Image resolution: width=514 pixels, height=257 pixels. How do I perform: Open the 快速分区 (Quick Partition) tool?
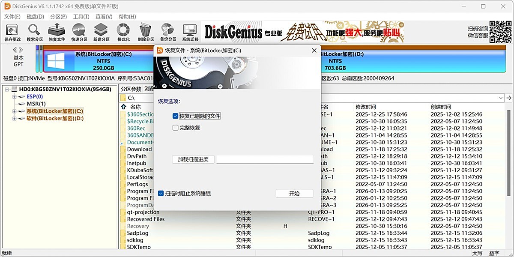pyautogui.click(x=78, y=31)
